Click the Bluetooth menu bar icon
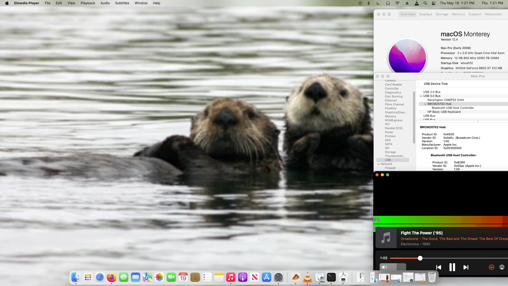 [369, 3]
